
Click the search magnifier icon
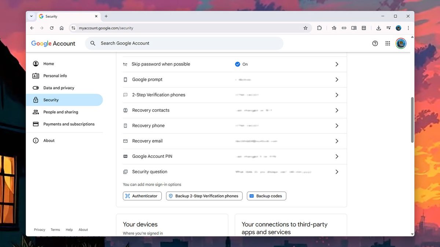pyautogui.click(x=93, y=43)
